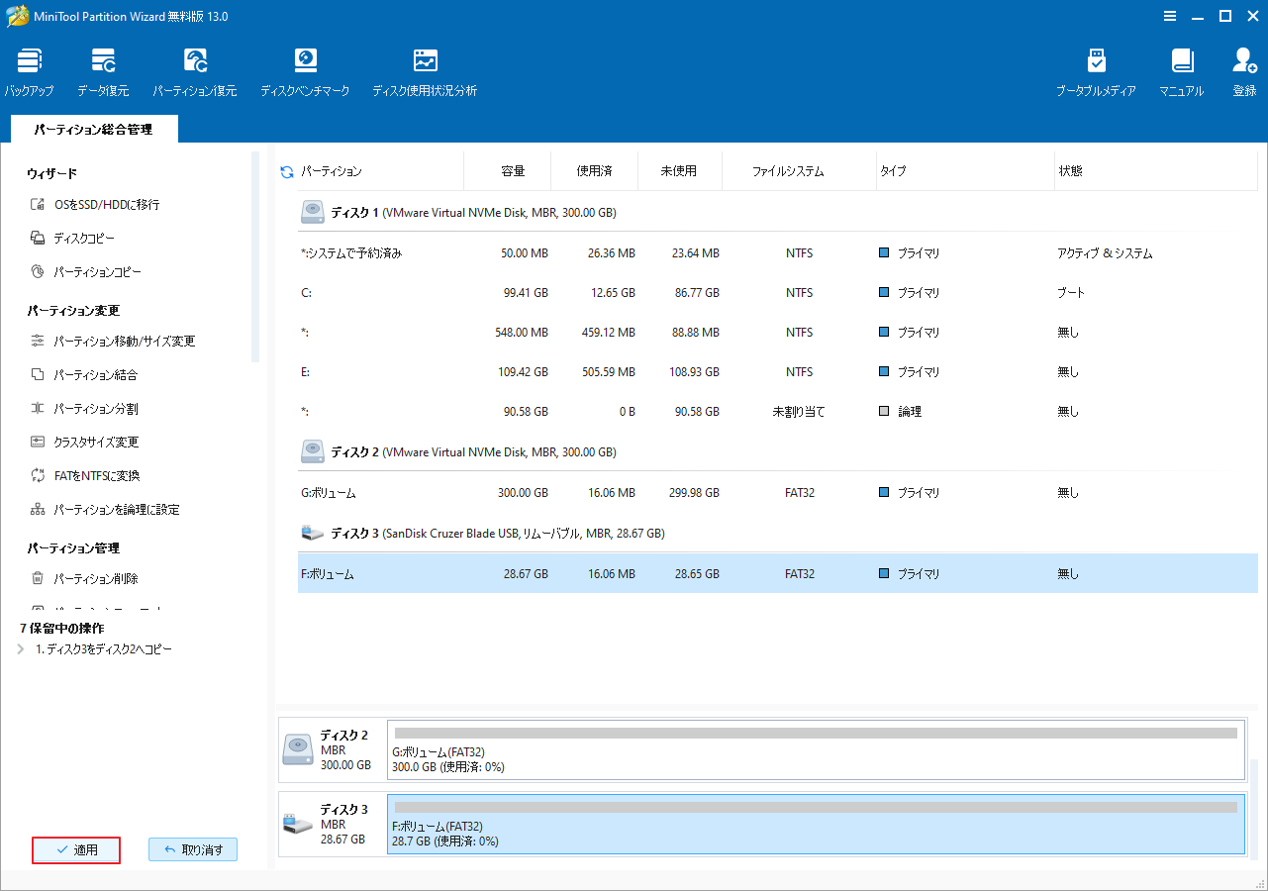
Task: Sort by the ファイルシステム column header
Action: tap(787, 171)
